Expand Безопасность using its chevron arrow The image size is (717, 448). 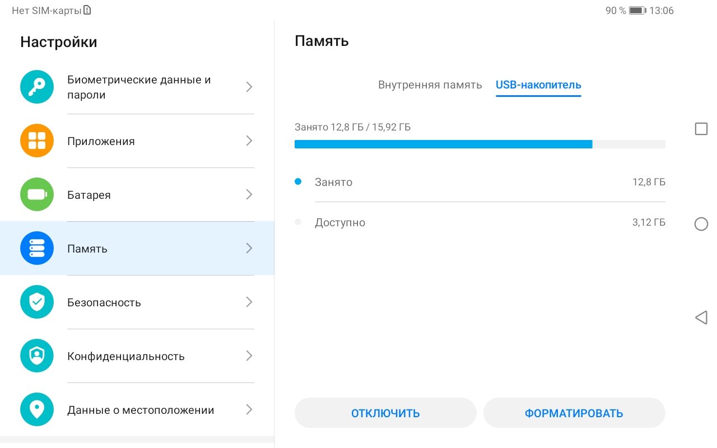249,302
